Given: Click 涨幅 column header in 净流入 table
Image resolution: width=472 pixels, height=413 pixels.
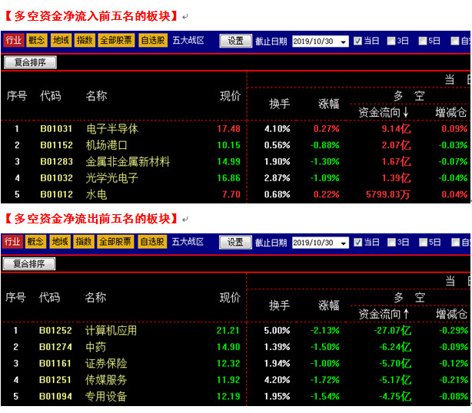Looking at the screenshot, I should pos(329,104).
